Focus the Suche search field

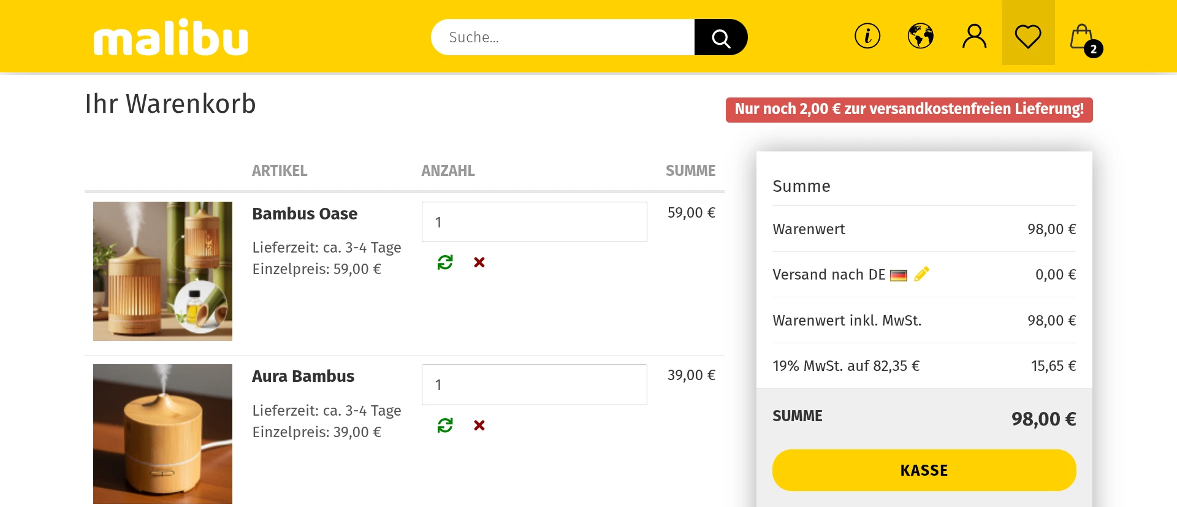coord(563,37)
